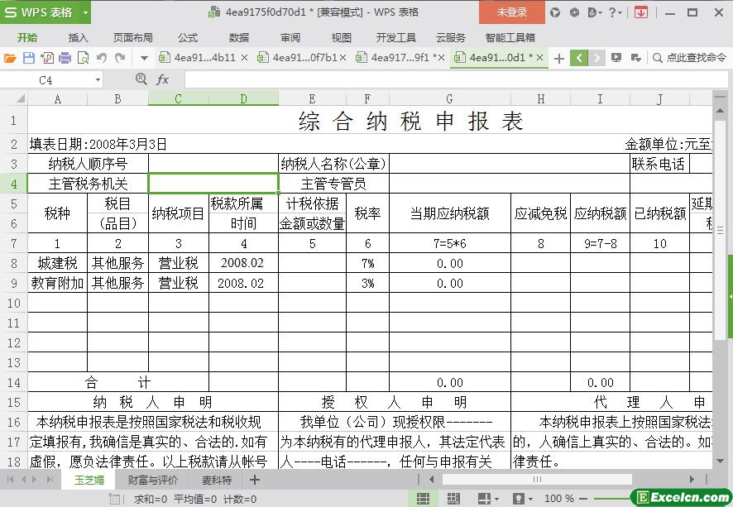This screenshot has width=733, height=507.
Task: Add a new sheet with plus icon
Action: coord(255,480)
